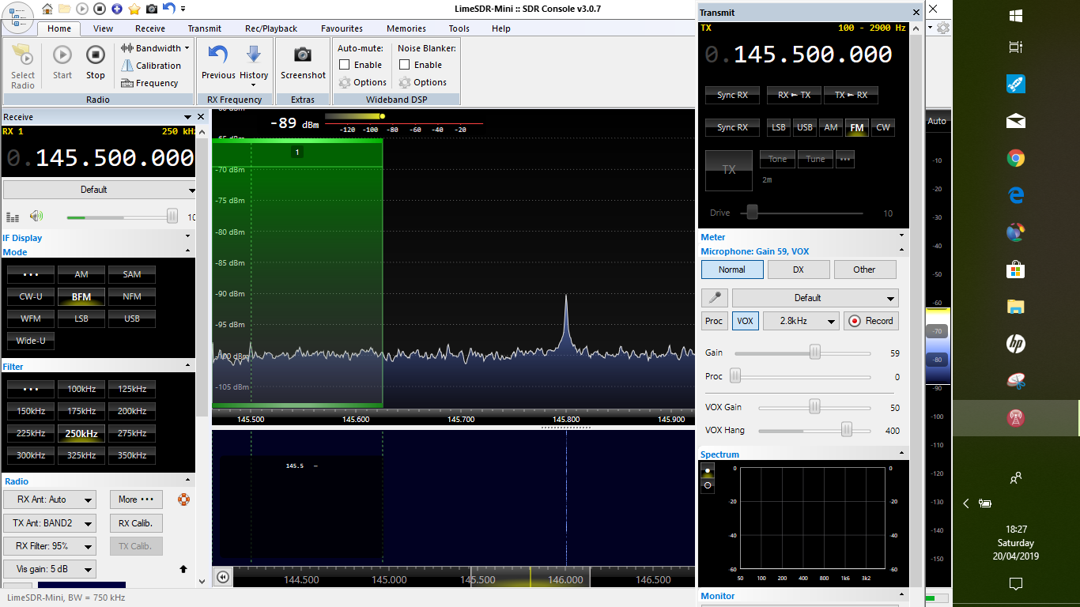The height and width of the screenshot is (607, 1080).
Task: Open the Windows Start menu
Action: [1016, 15]
